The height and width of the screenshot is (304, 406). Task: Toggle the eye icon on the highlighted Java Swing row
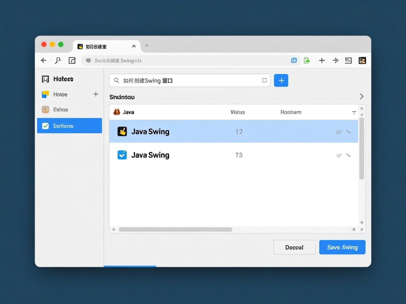tap(339, 132)
